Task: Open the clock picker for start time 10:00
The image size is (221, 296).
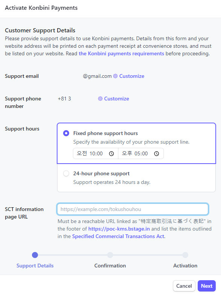Action: click(112, 154)
